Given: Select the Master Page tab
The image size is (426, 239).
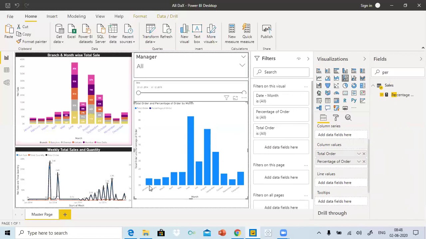Looking at the screenshot, I should [x=42, y=214].
